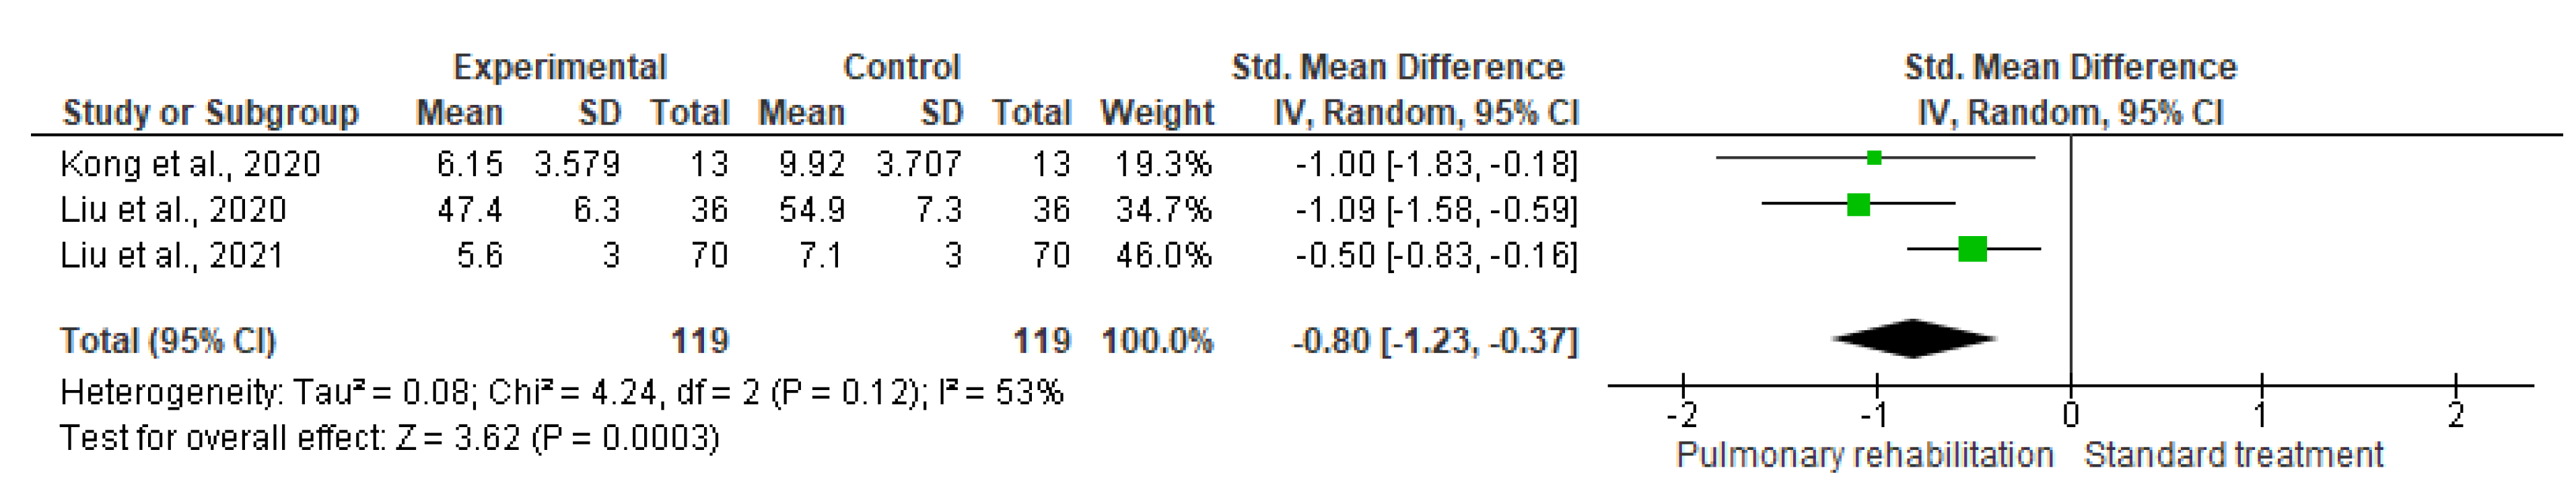
Task: Click the 'Study or Subgroup' column header
Action: click(210, 113)
